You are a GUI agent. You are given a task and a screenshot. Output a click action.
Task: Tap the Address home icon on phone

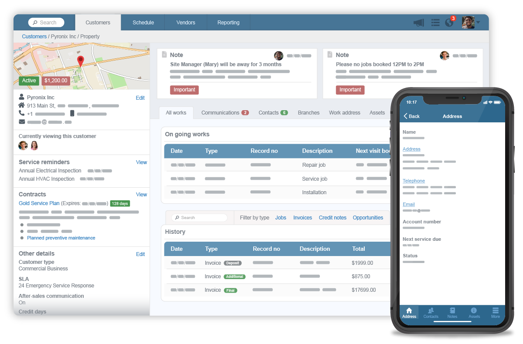point(409,313)
